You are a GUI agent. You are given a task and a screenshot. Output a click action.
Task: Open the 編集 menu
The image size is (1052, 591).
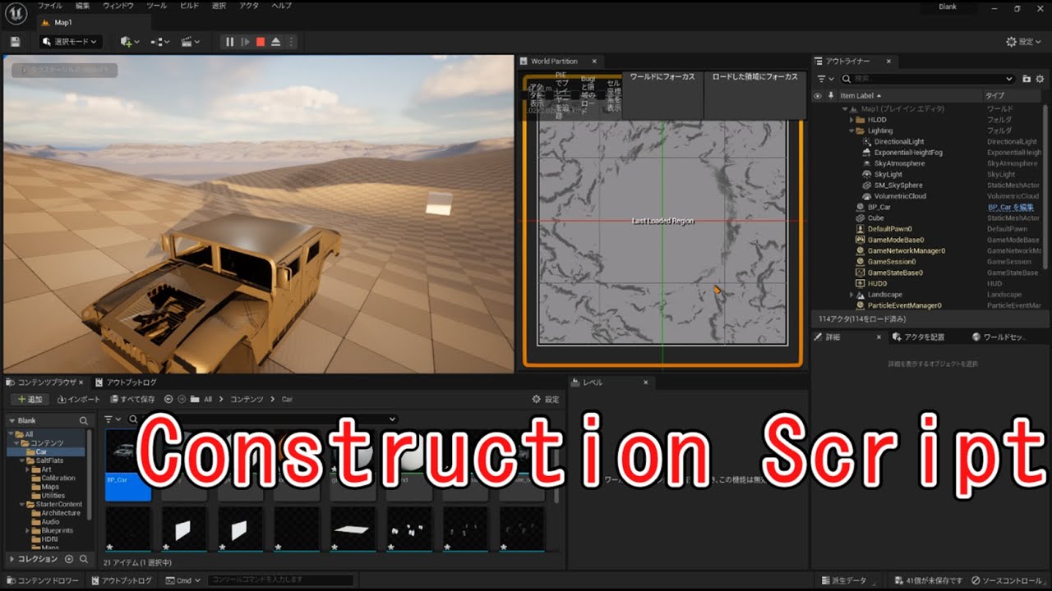(x=82, y=6)
